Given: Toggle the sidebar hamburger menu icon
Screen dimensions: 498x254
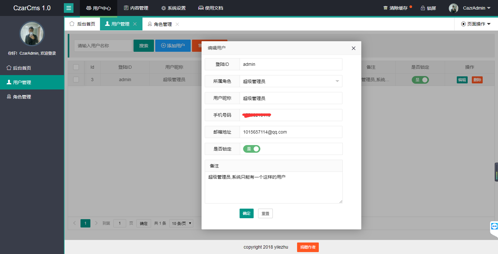Looking at the screenshot, I should click(x=69, y=8).
